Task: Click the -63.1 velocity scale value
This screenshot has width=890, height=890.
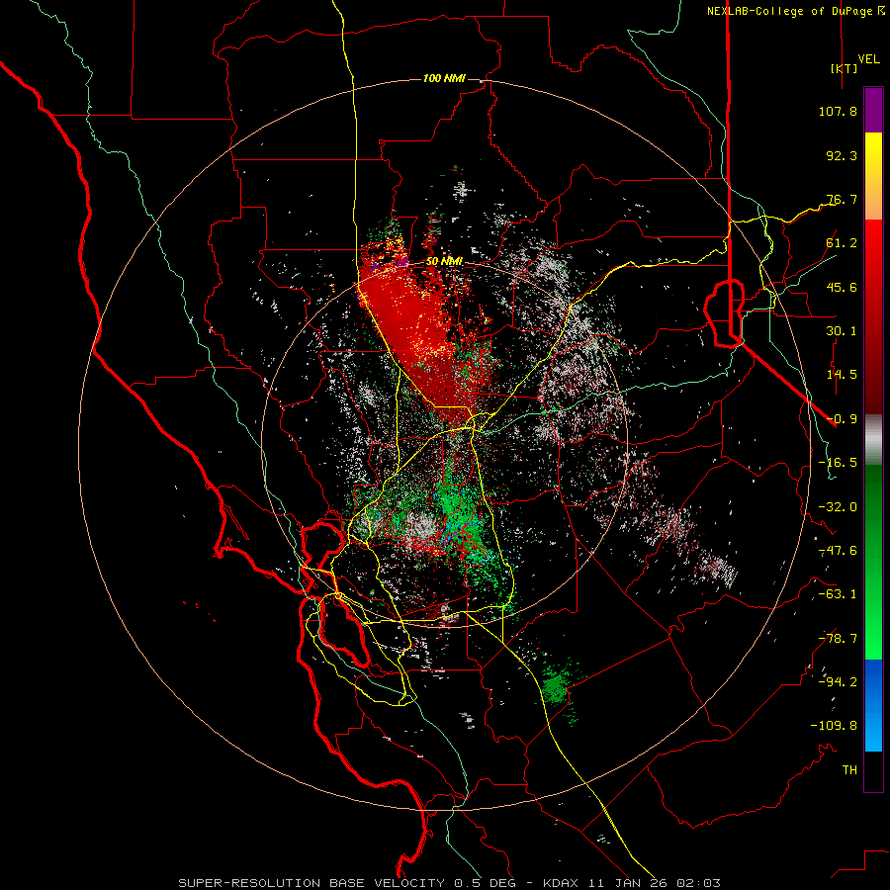Action: click(x=838, y=594)
